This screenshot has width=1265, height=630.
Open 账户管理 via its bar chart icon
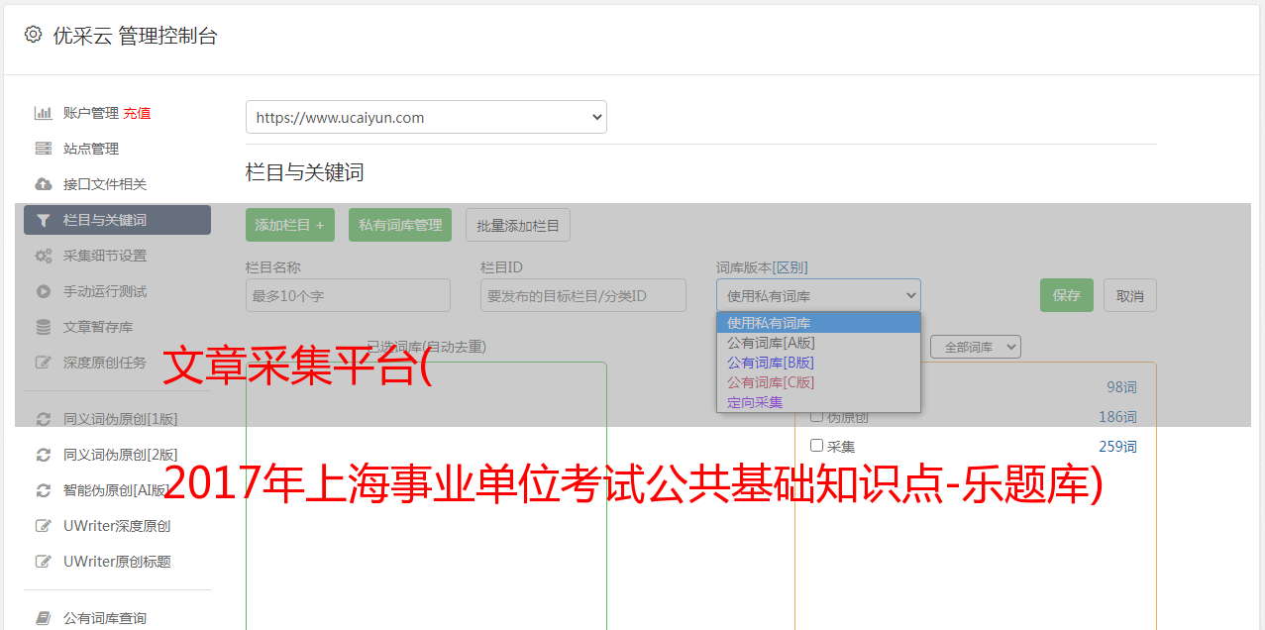click(44, 113)
